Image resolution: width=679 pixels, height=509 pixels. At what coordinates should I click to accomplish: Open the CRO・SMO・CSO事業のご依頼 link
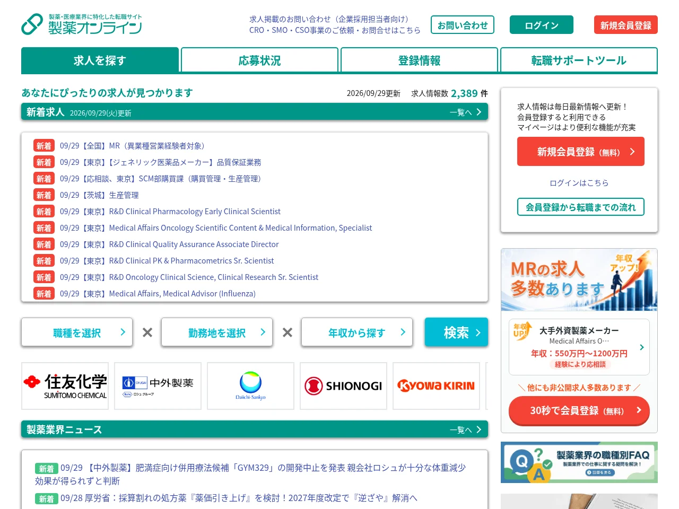point(335,30)
